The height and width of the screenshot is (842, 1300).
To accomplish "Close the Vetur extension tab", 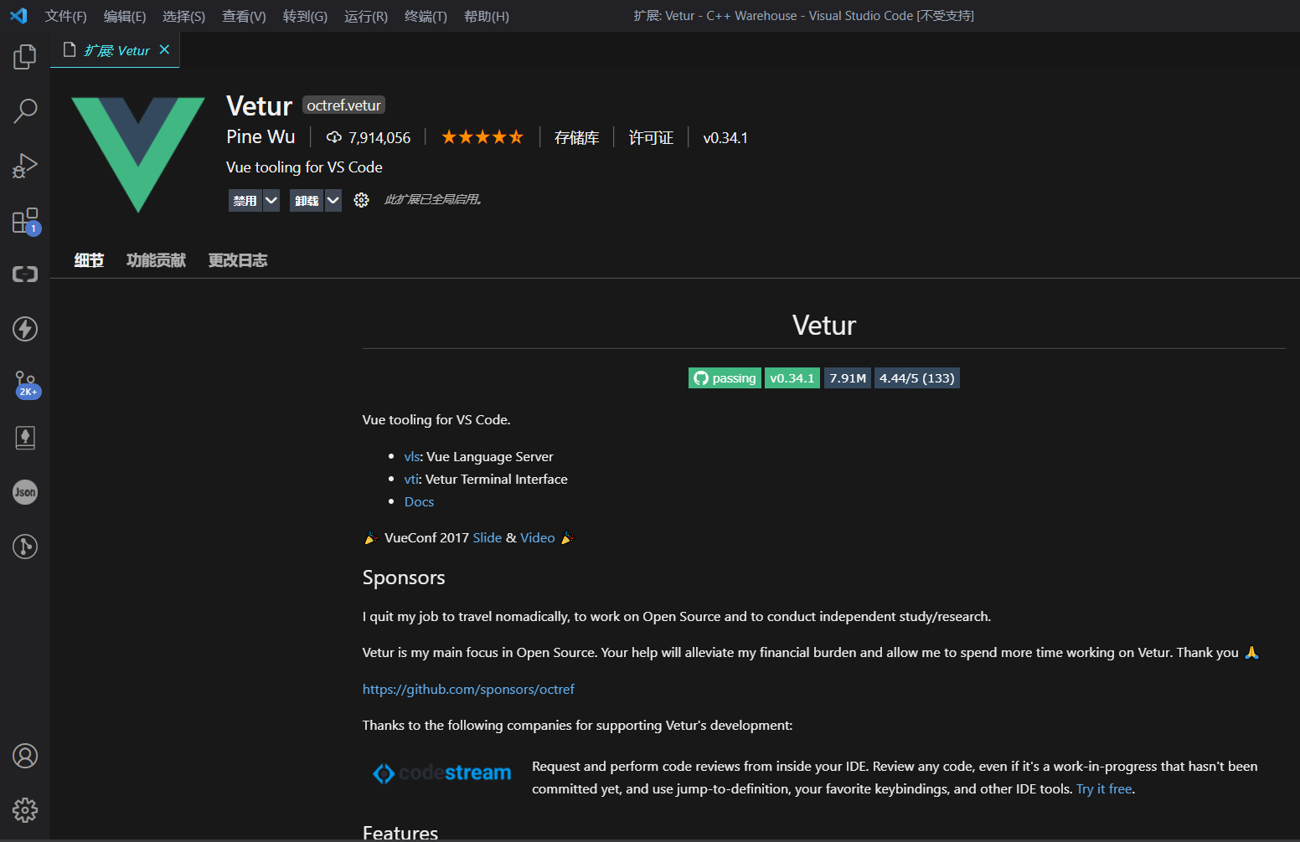I will coord(164,50).
